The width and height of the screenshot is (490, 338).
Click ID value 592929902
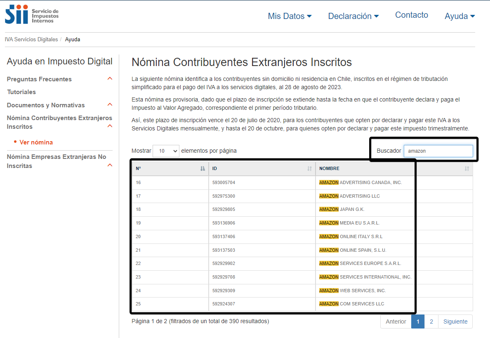(x=224, y=264)
